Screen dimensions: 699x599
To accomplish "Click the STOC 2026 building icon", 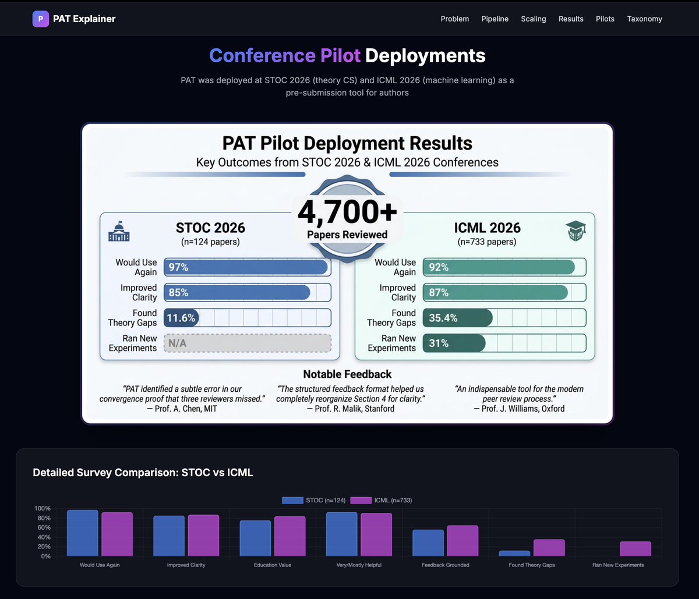I will coord(119,231).
